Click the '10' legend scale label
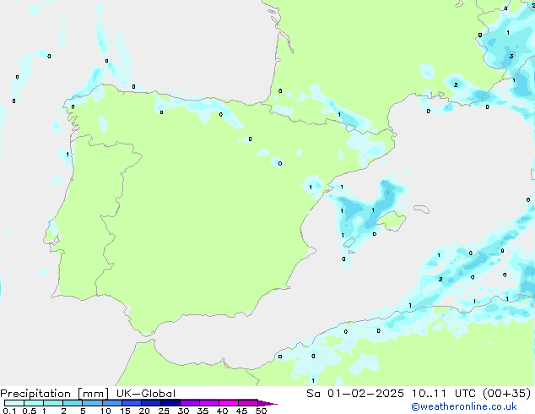The image size is (535, 414). (x=105, y=411)
